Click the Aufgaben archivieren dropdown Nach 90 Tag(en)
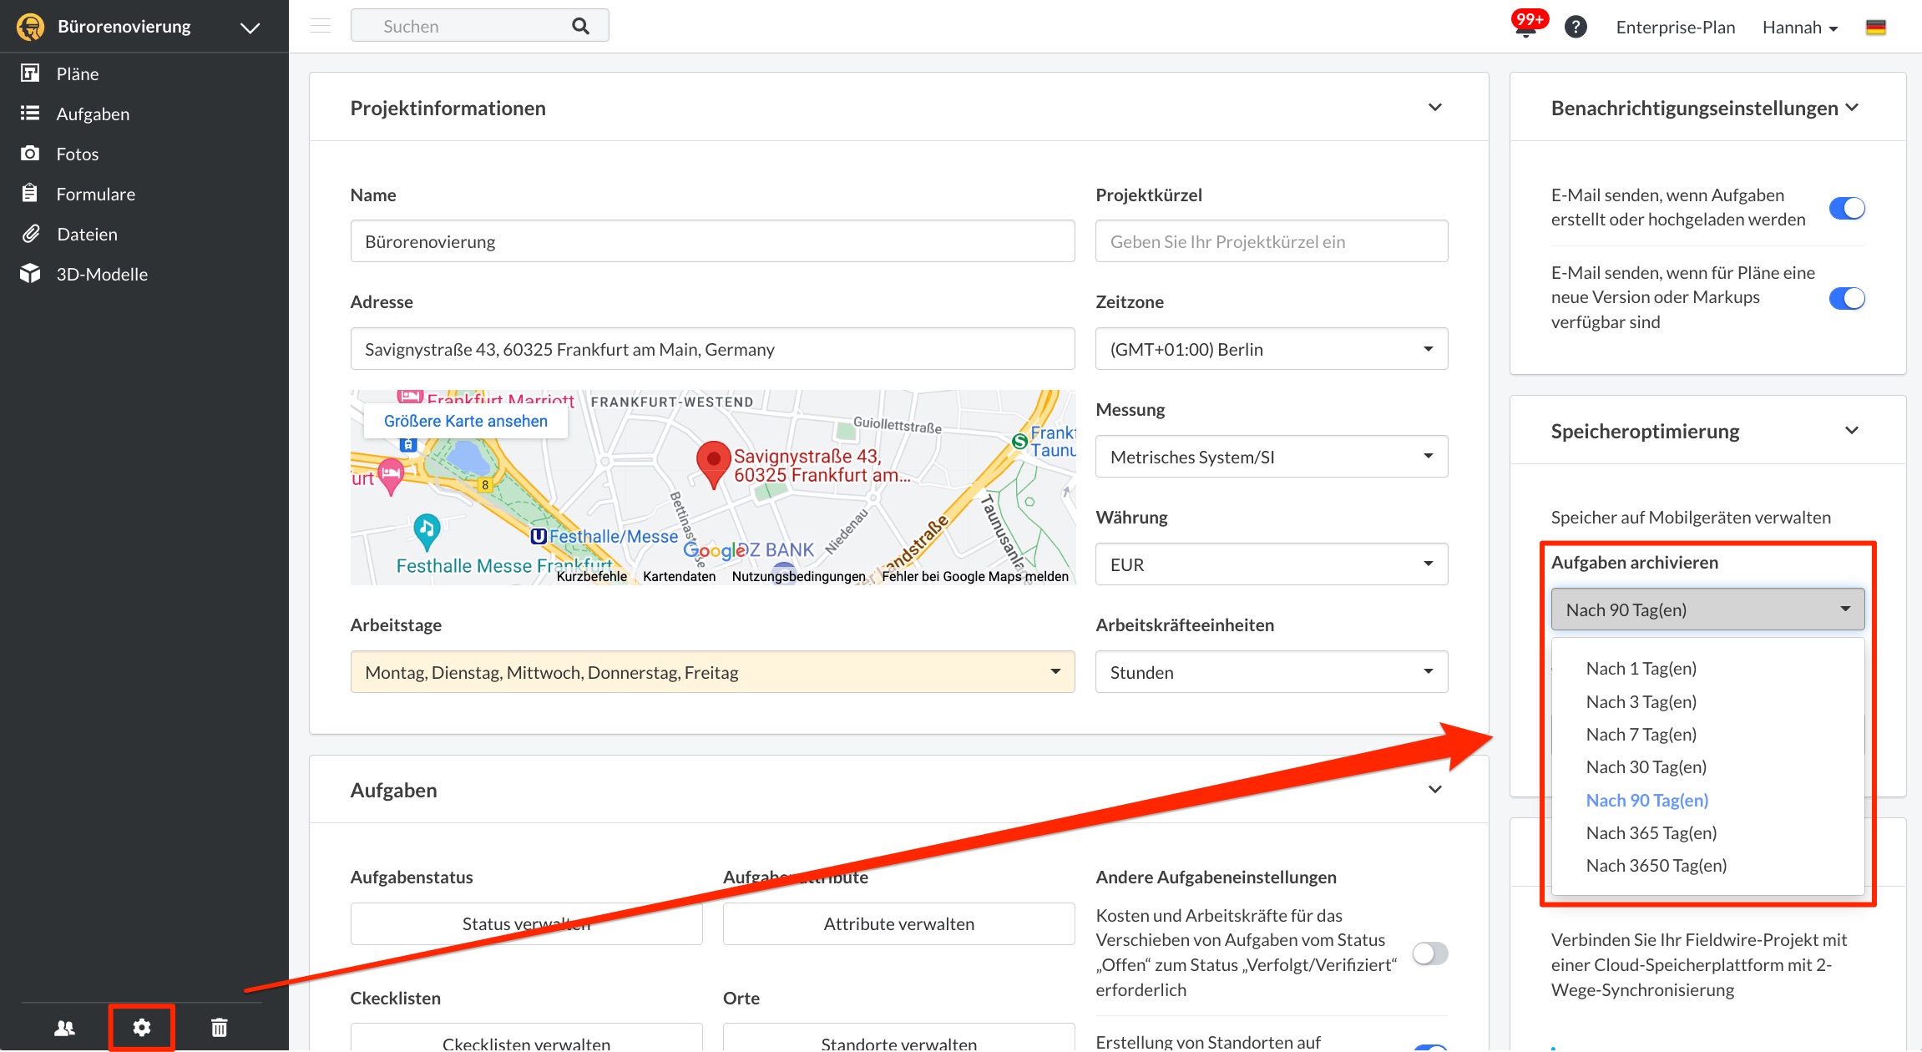The width and height of the screenshot is (1922, 1052). coord(1707,609)
